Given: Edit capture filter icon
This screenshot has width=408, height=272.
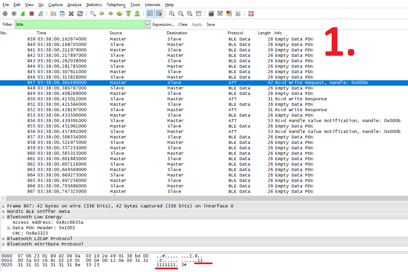Looking at the screenshot, I should tap(211, 14).
